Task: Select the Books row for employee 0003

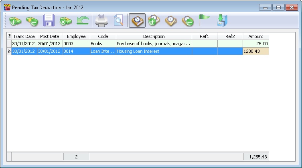Action: [x=103, y=44]
